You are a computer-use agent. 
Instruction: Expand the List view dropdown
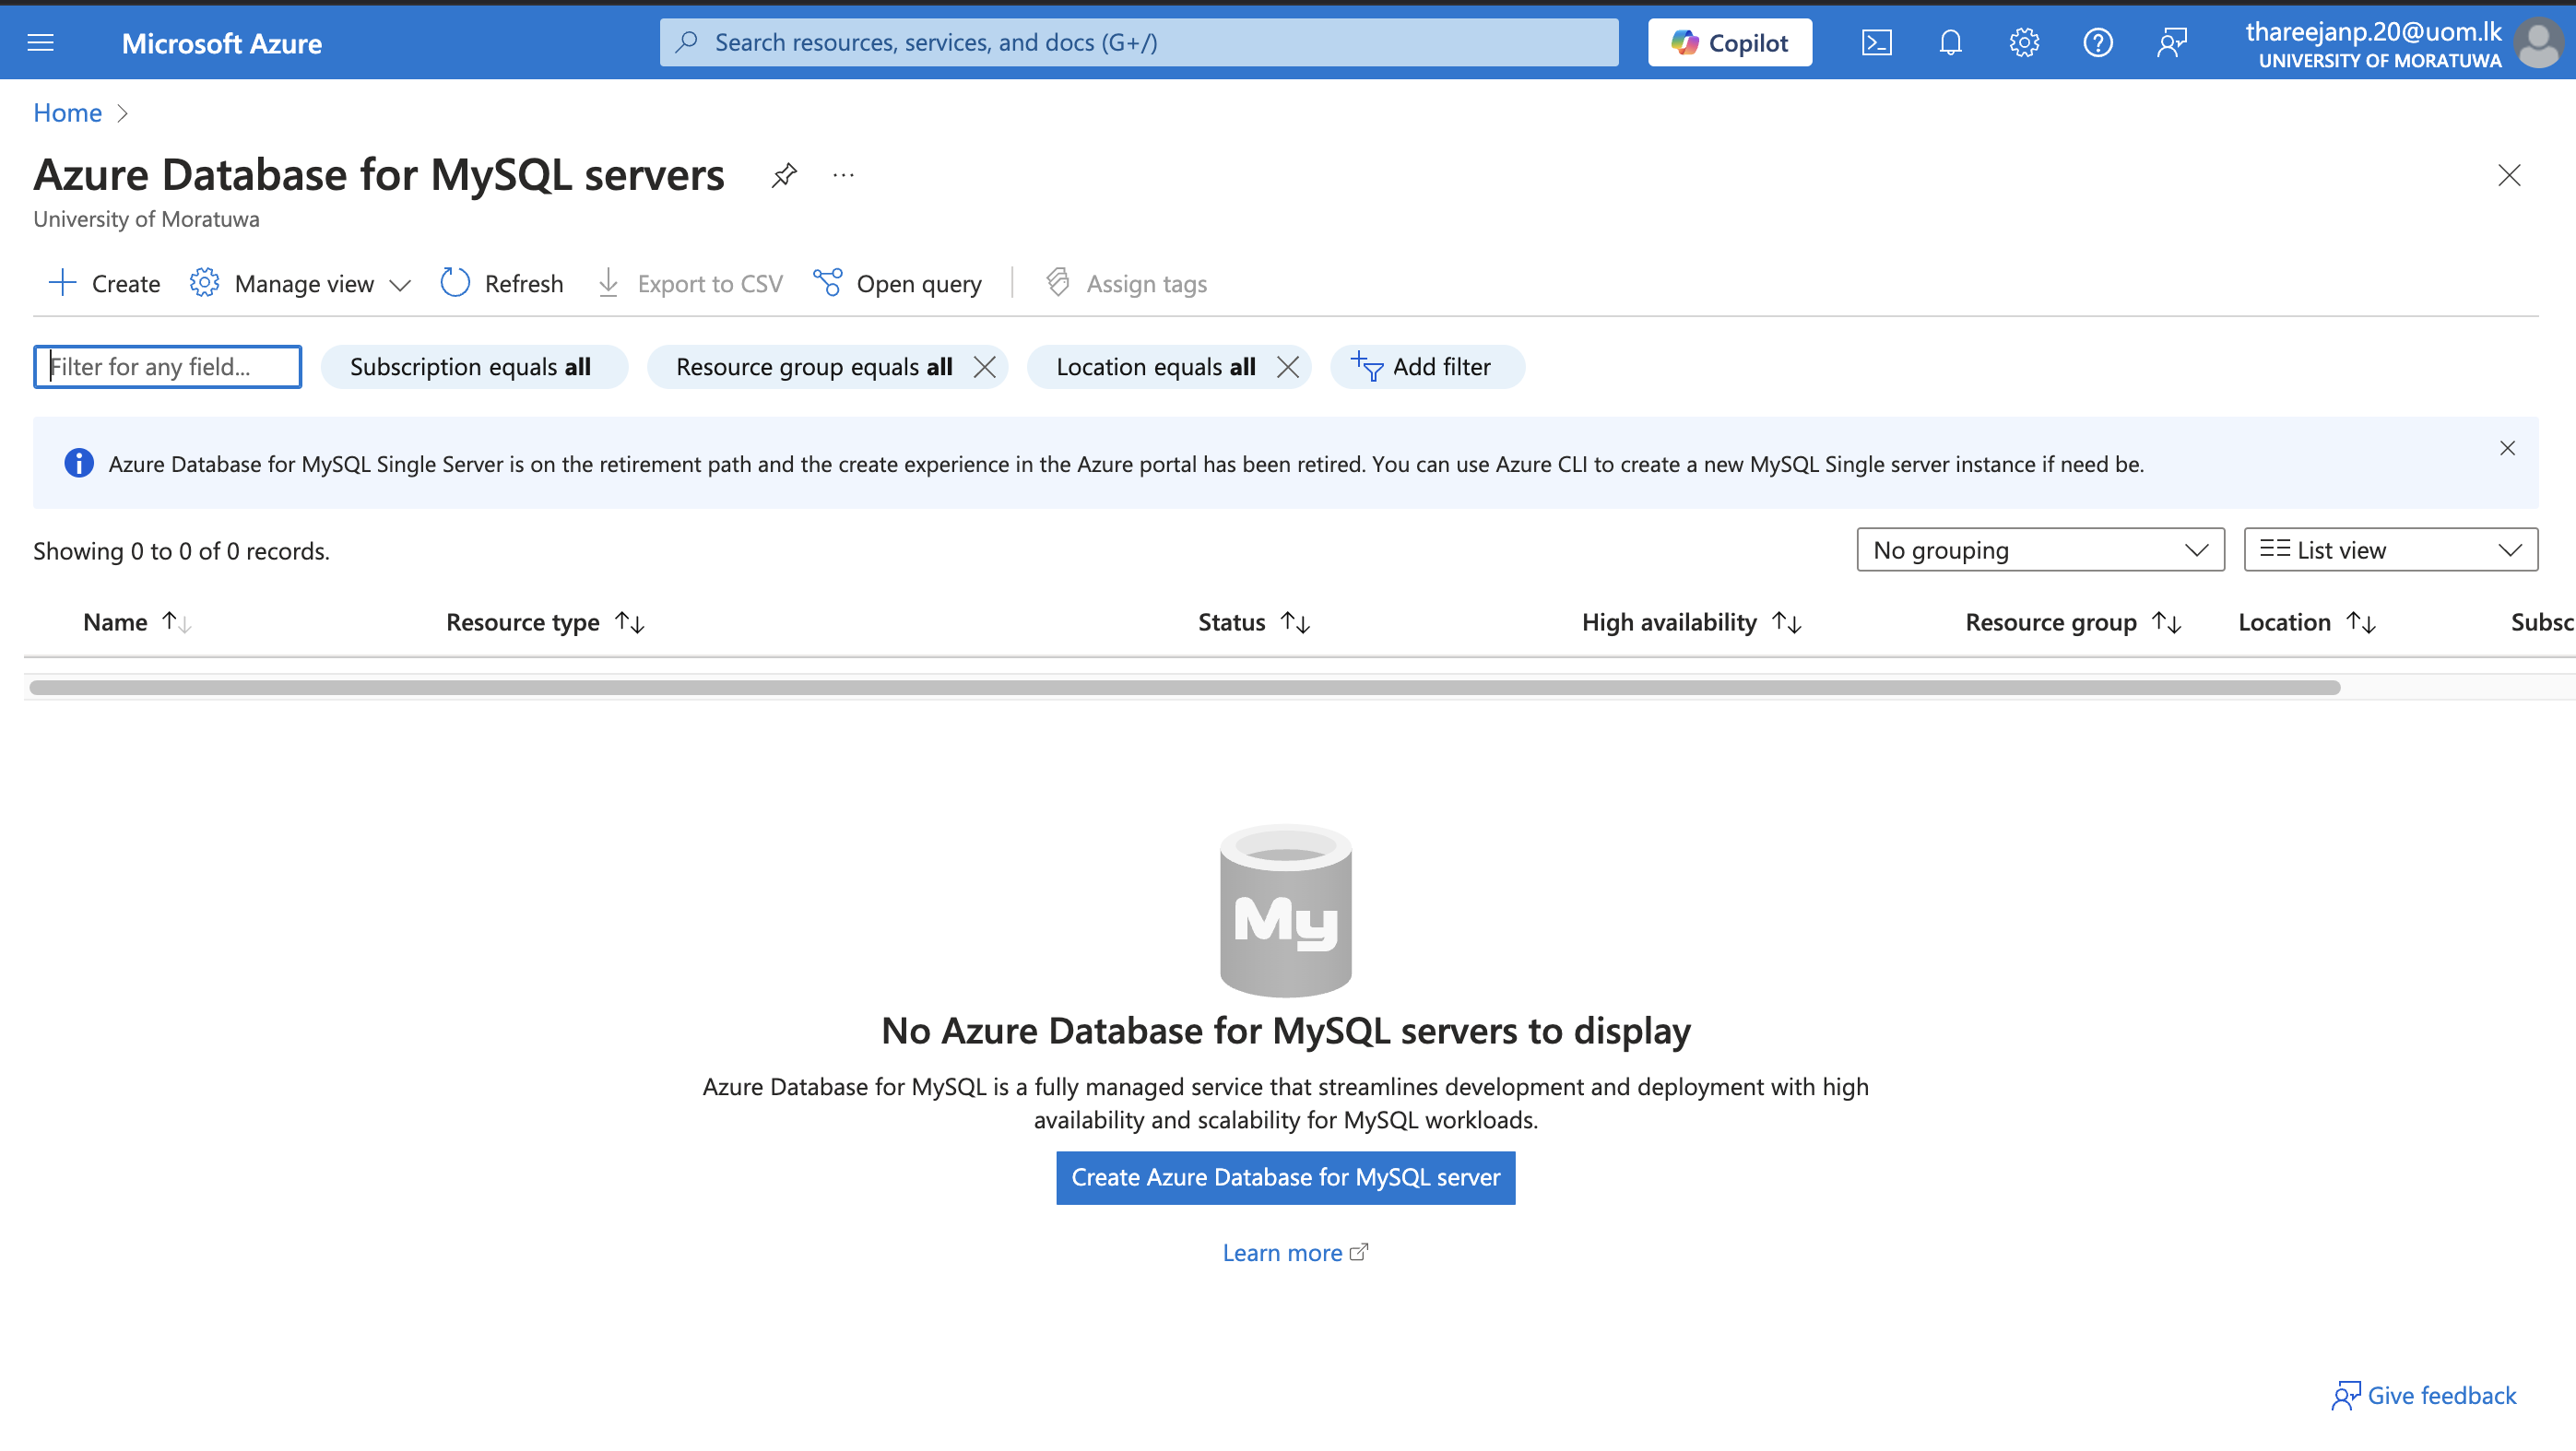[x=2390, y=550]
